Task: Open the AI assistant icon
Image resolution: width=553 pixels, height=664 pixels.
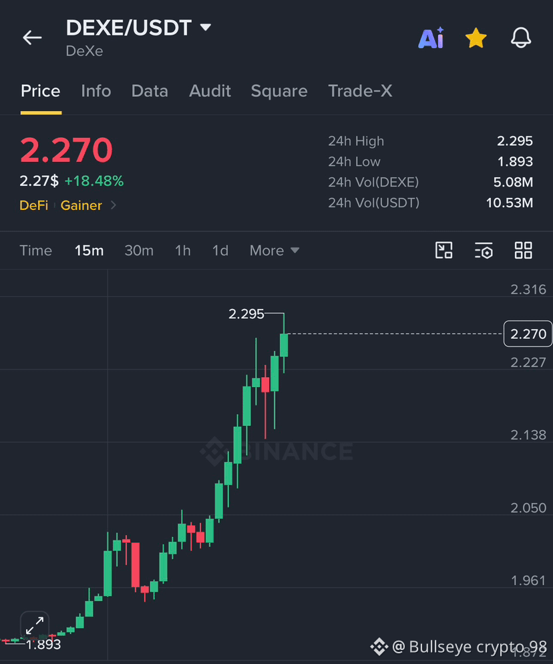Action: click(x=431, y=38)
